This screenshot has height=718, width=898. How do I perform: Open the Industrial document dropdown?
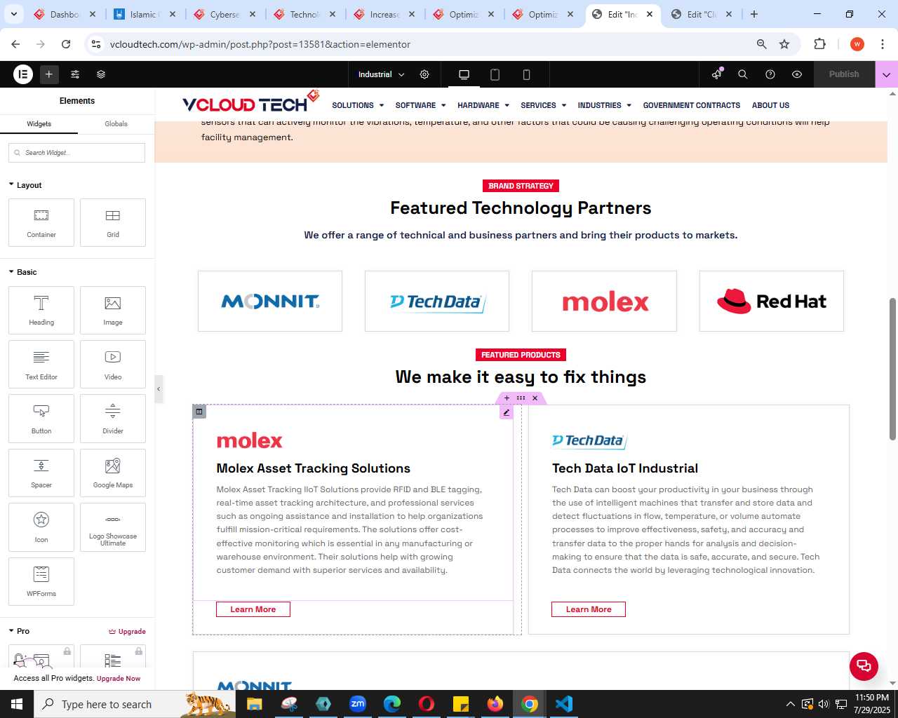pyautogui.click(x=381, y=74)
